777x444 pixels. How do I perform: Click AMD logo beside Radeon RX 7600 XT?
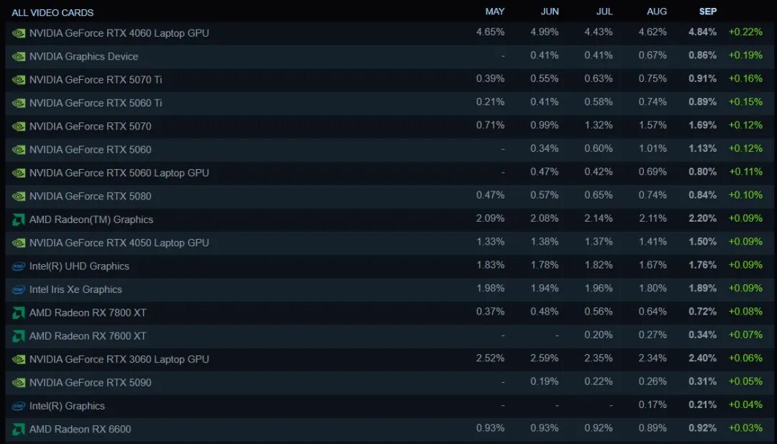18,336
